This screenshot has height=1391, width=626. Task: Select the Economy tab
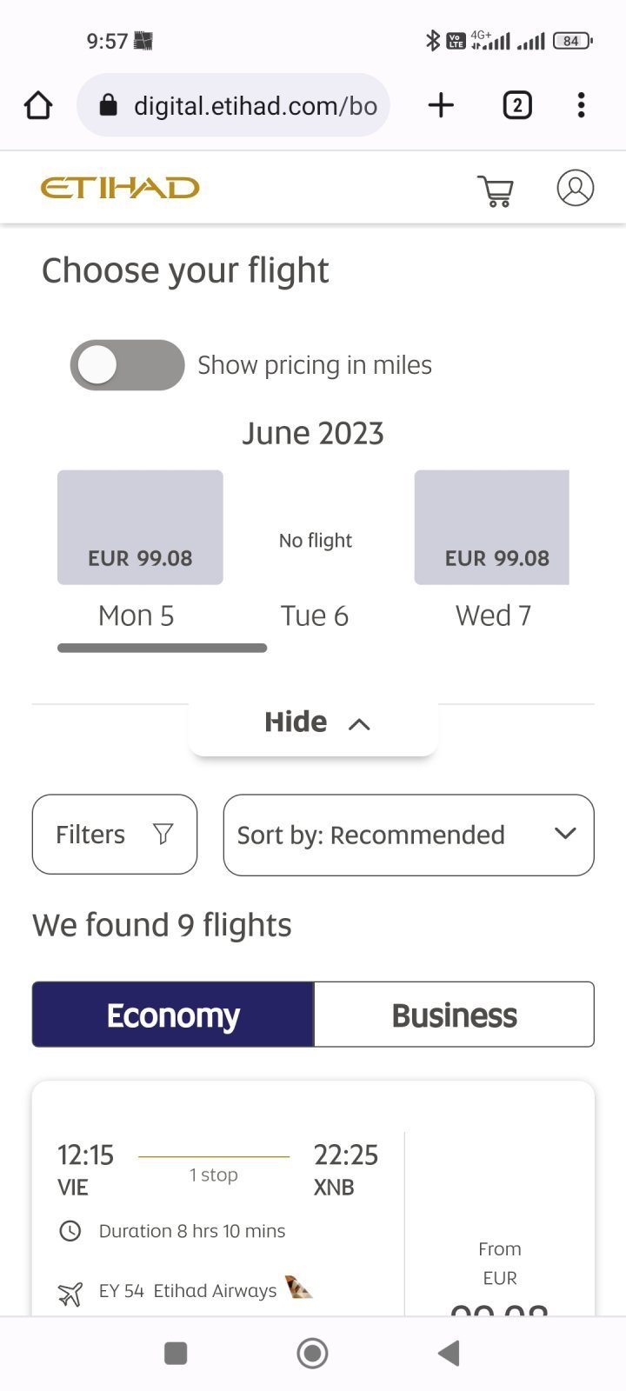(173, 1015)
